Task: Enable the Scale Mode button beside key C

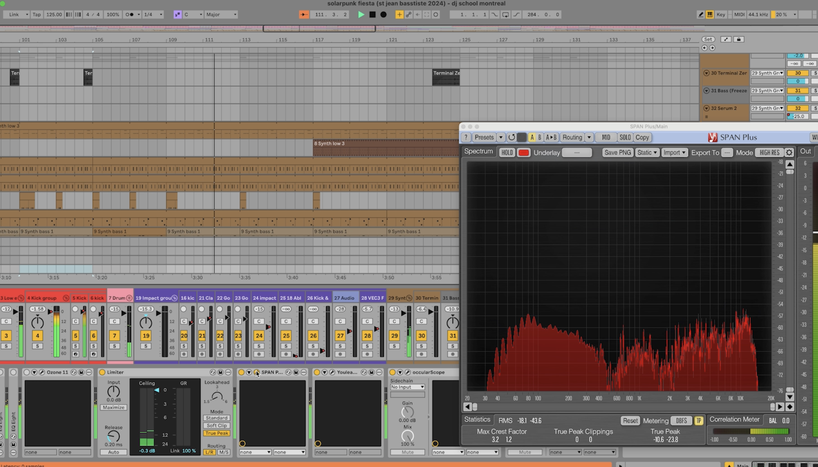Action: (x=178, y=14)
